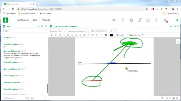The width and height of the screenshot is (181, 101).
Task: Open the НАСТРОЙКИ menu
Action: click(x=23, y=20)
